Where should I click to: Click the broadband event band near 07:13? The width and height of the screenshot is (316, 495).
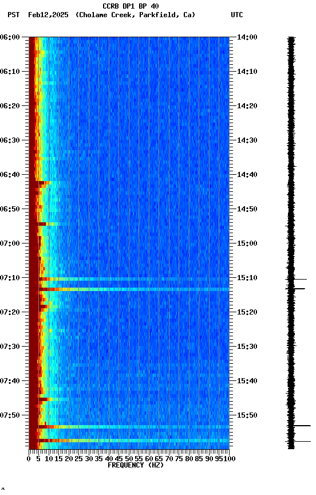(134, 289)
